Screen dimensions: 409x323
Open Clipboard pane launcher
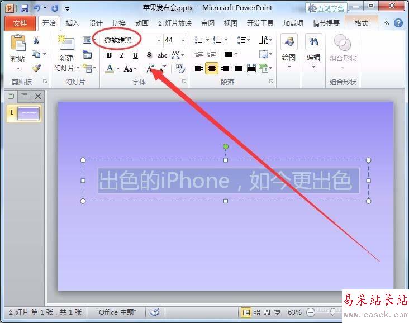coord(45,82)
